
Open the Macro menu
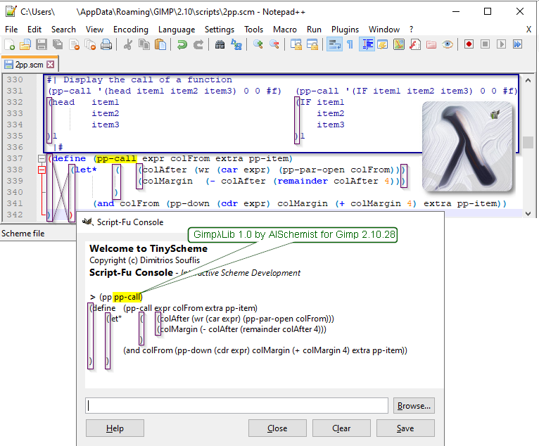point(285,30)
